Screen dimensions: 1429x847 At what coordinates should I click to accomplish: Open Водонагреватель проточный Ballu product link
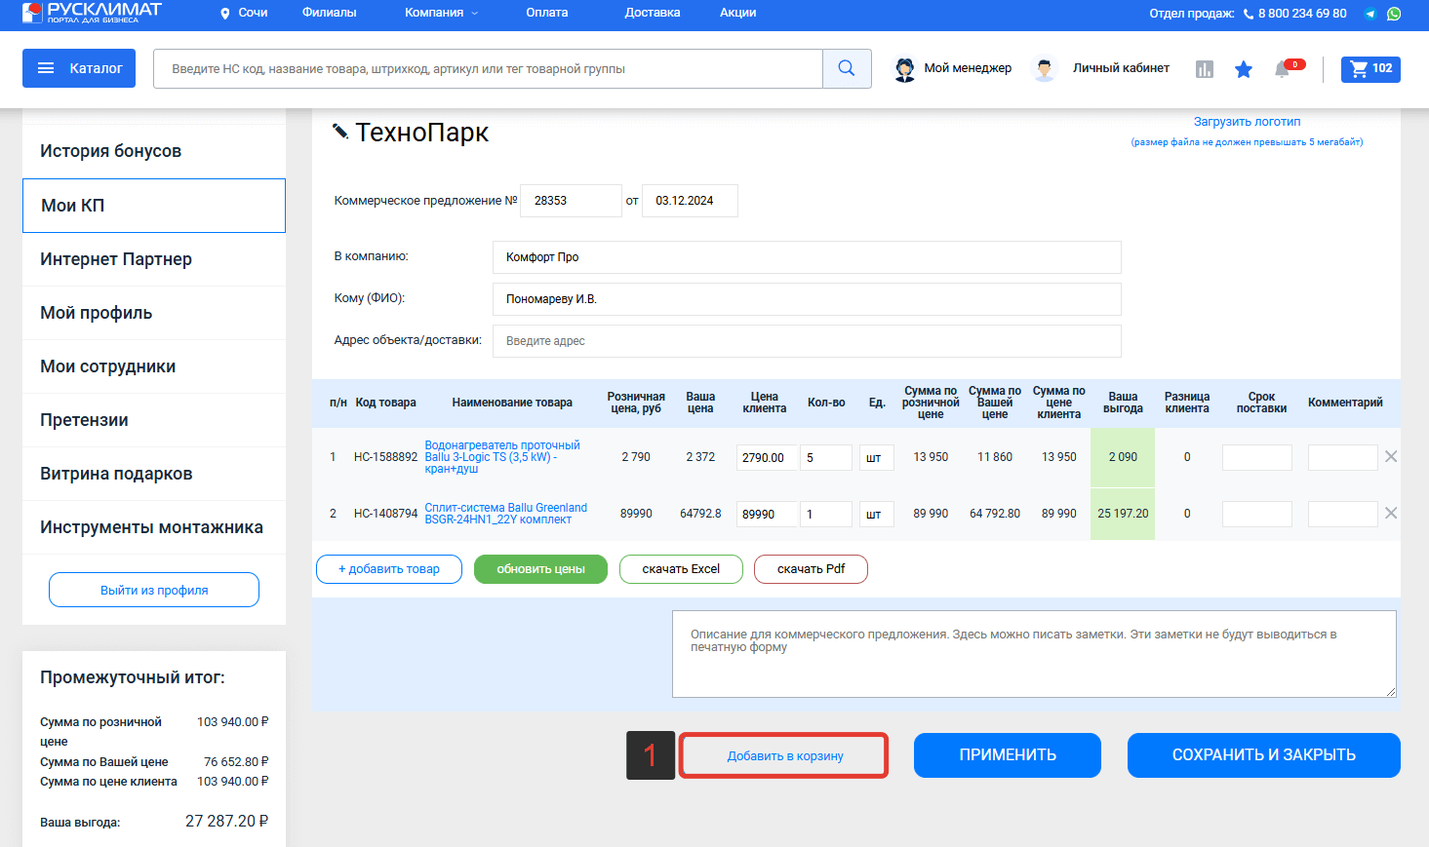click(x=502, y=457)
